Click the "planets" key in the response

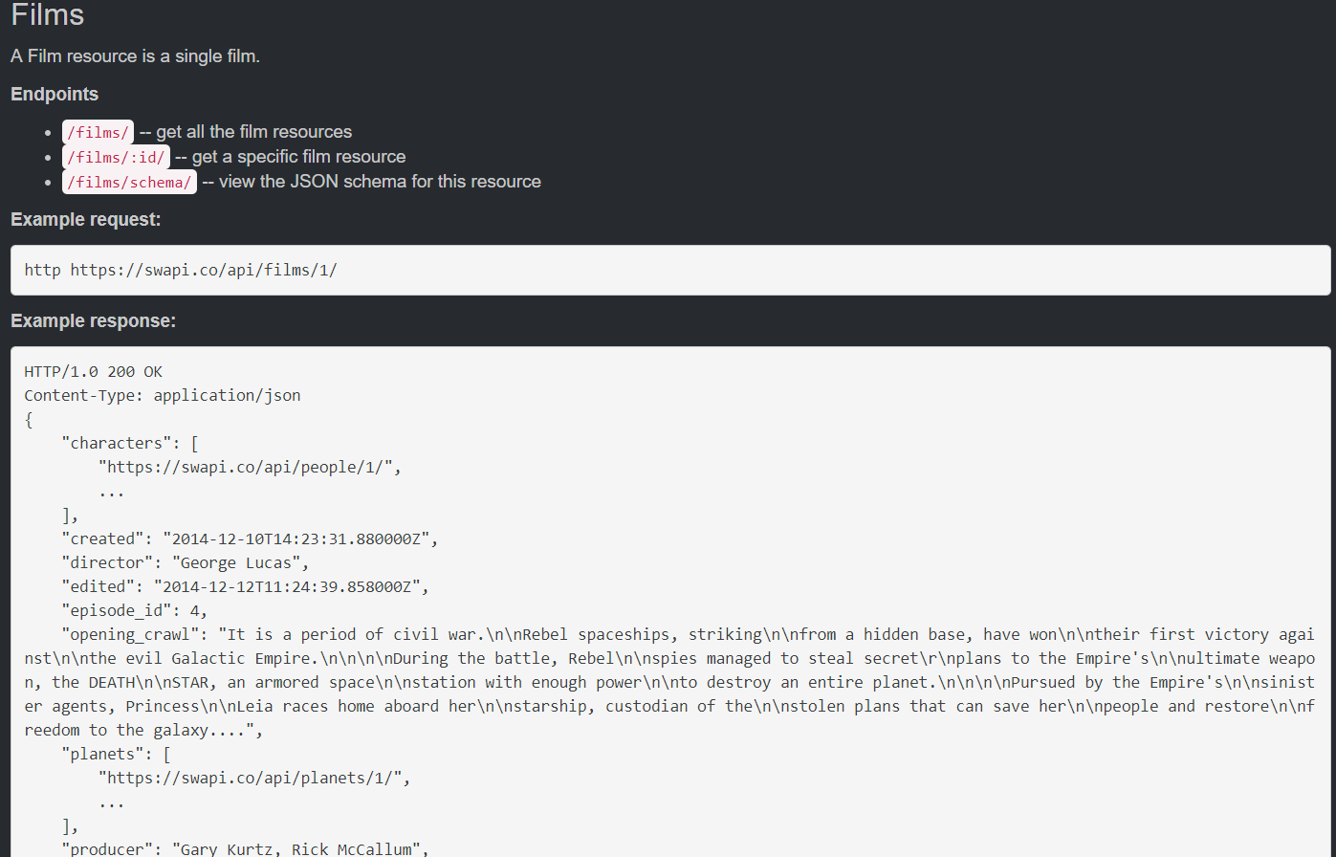point(102,754)
